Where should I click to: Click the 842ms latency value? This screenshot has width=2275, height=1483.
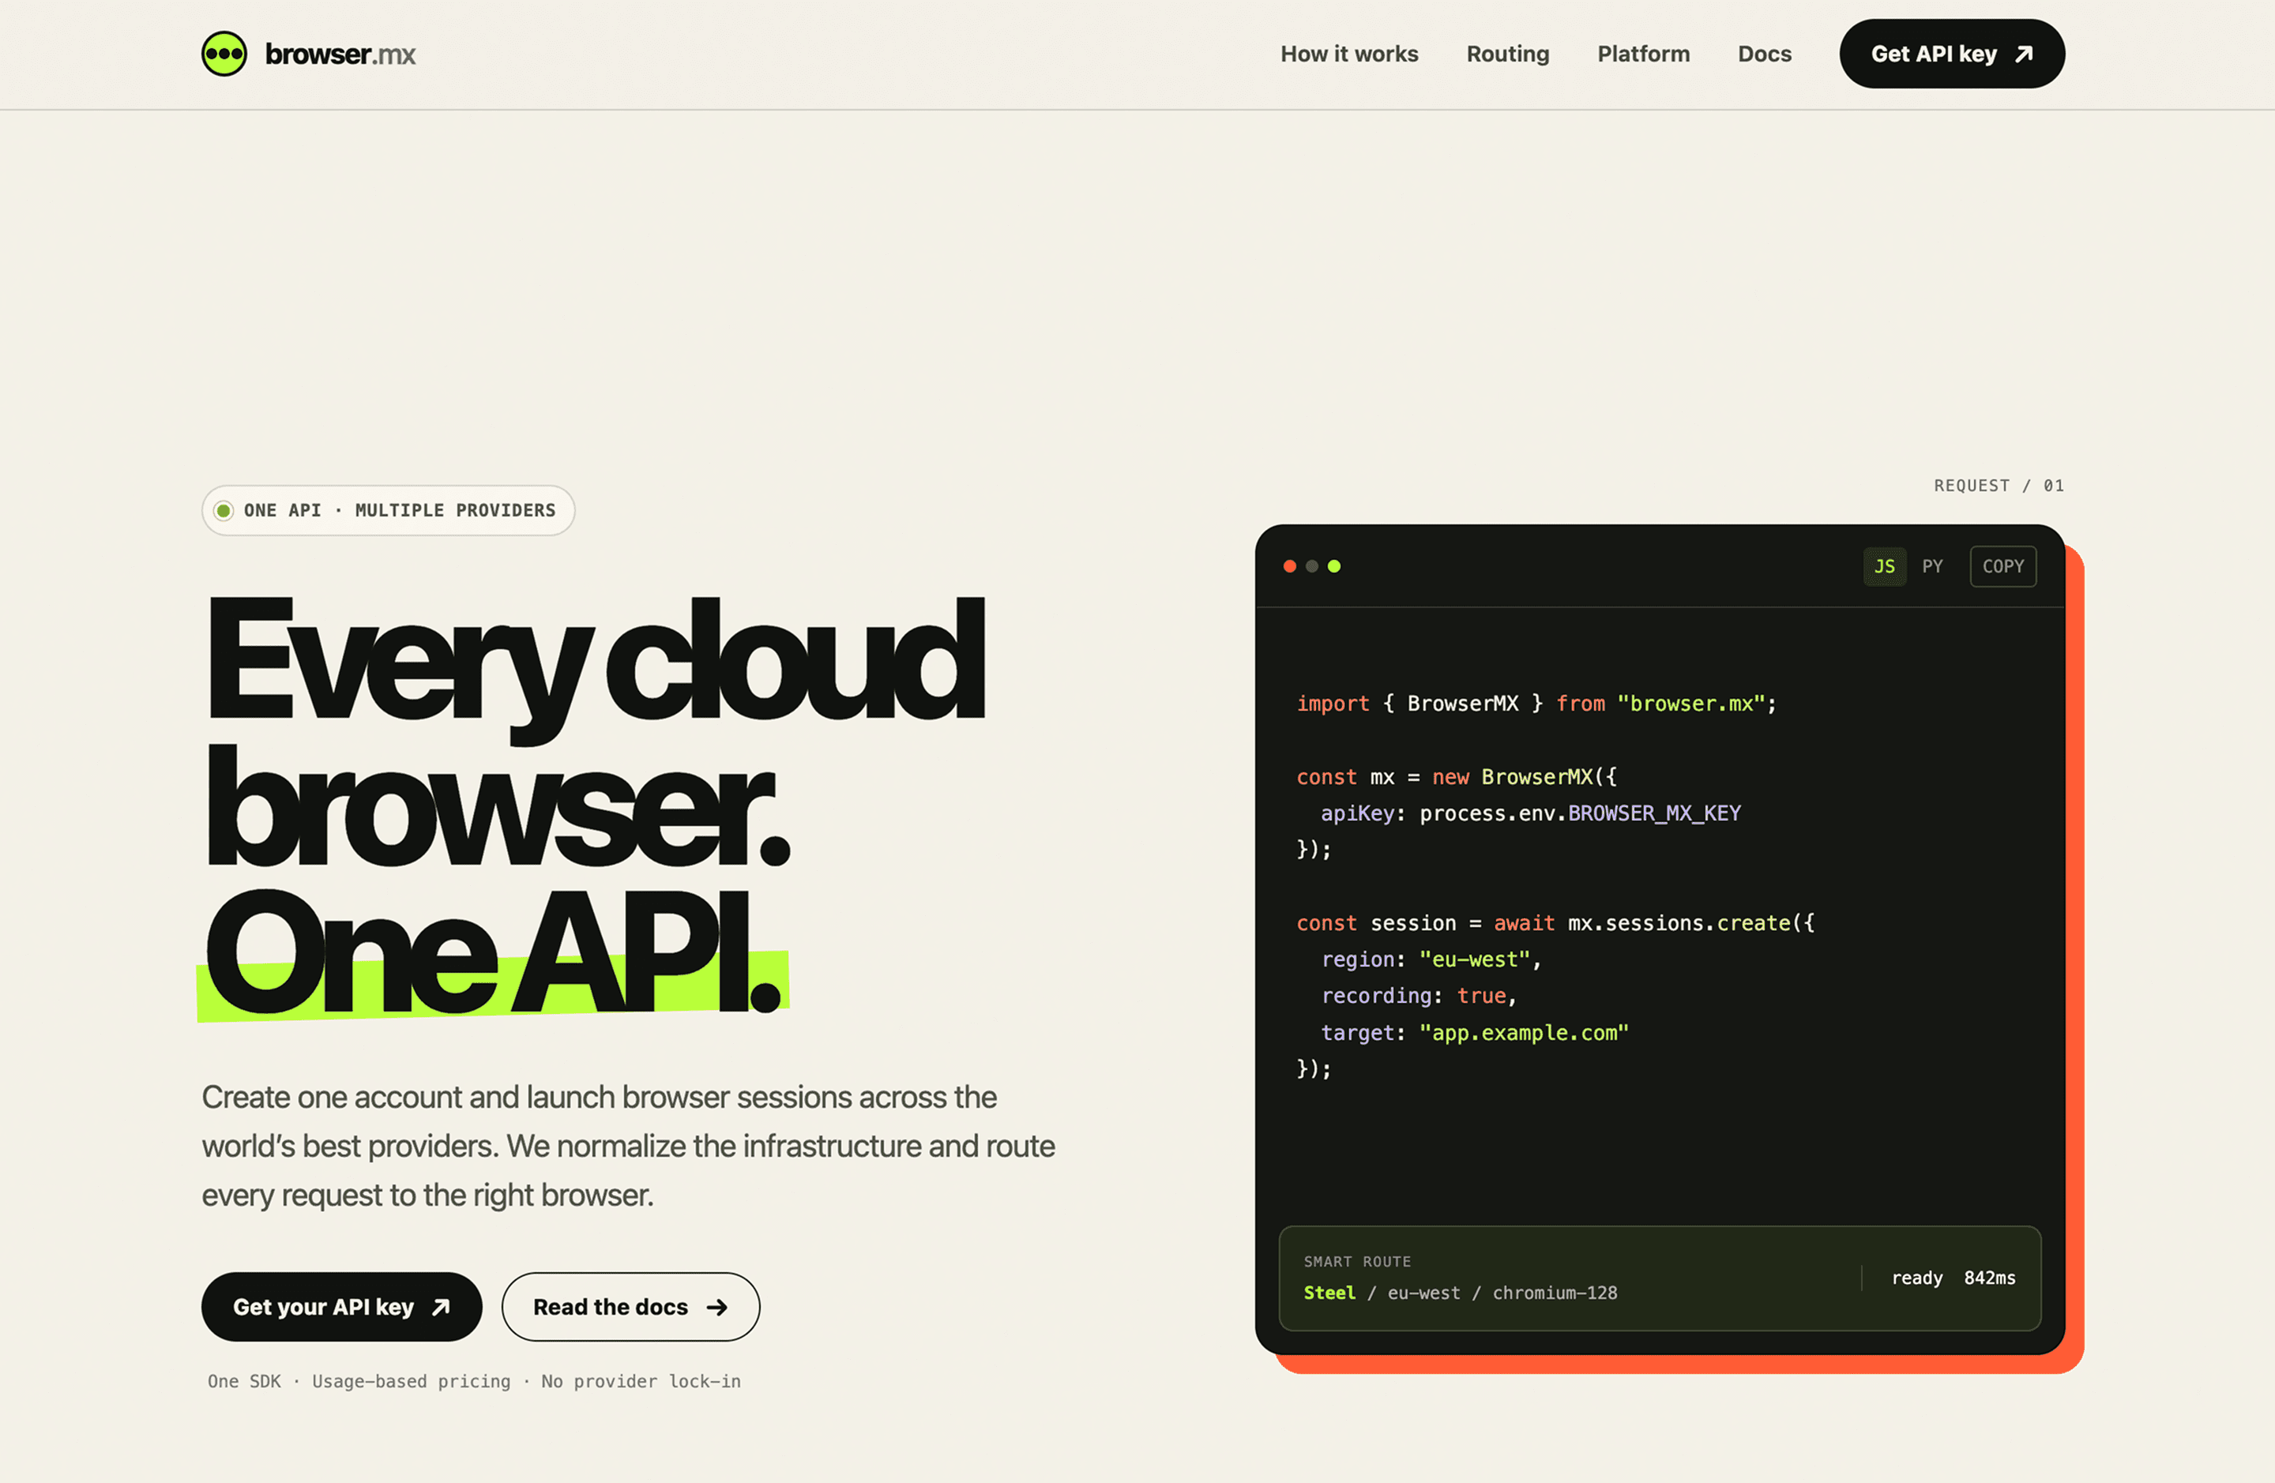[1990, 1278]
